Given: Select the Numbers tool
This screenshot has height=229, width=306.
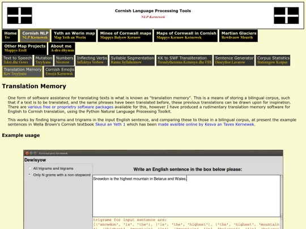Looking at the screenshot, I should [x=64, y=60].
